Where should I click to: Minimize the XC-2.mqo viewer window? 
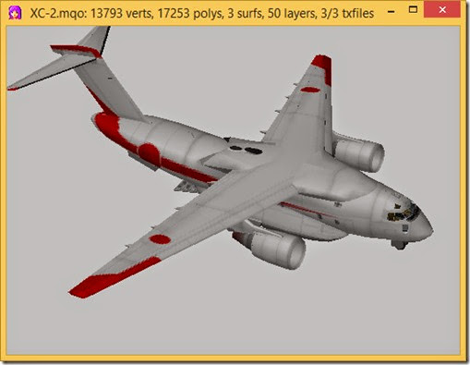pyautogui.click(x=392, y=12)
